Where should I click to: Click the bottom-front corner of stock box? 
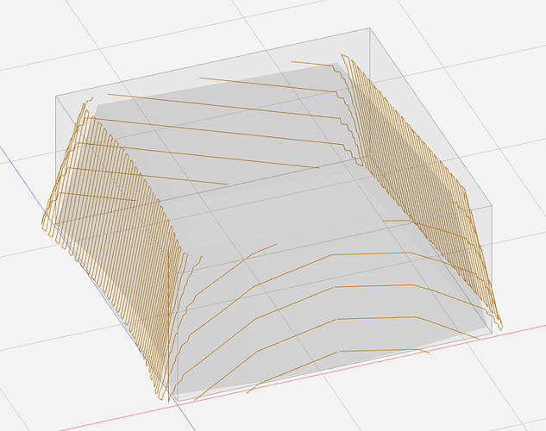point(172,399)
